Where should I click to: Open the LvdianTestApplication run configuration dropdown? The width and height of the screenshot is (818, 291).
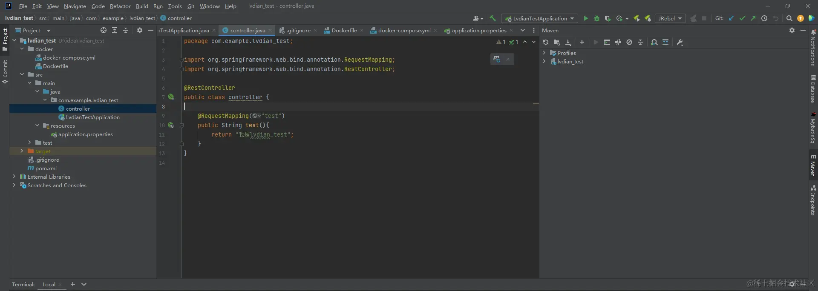tap(539, 18)
